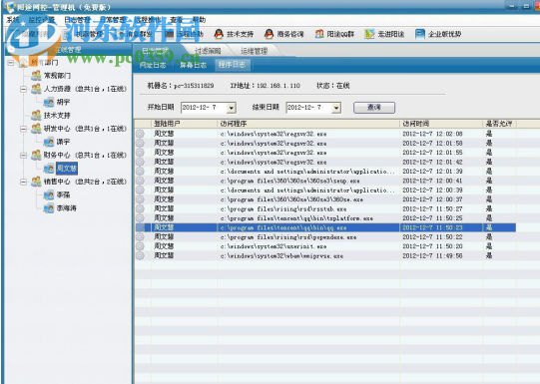The image size is (540, 384).
Task: Collapse the 人力资源 tree node
Action: coord(23,89)
